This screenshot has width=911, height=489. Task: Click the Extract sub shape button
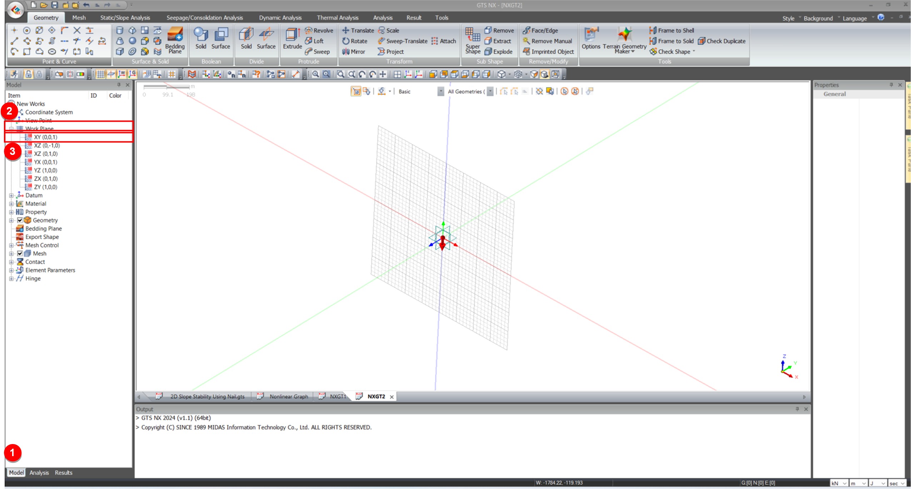pos(498,41)
